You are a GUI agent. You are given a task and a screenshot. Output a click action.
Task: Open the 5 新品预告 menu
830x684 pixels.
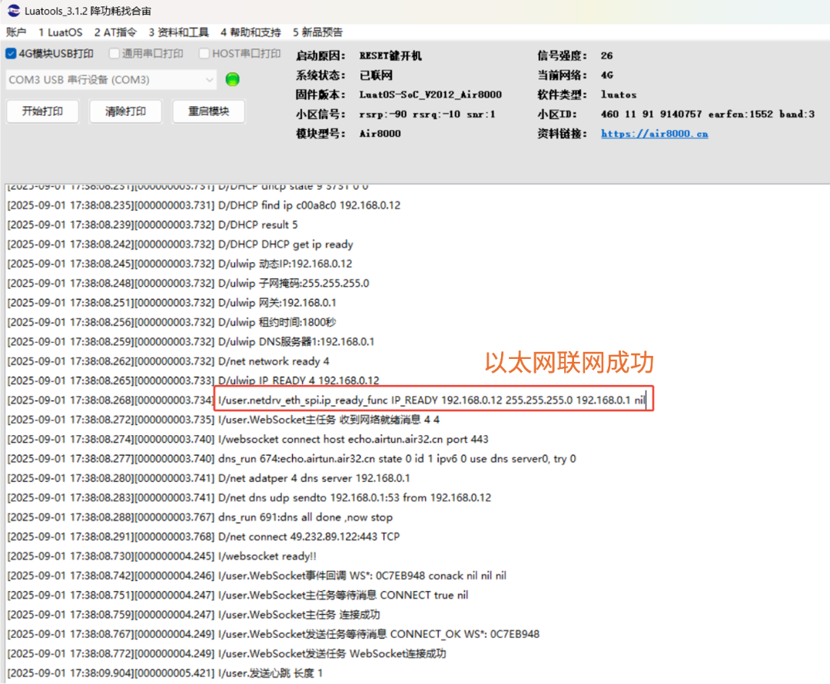[x=317, y=32]
